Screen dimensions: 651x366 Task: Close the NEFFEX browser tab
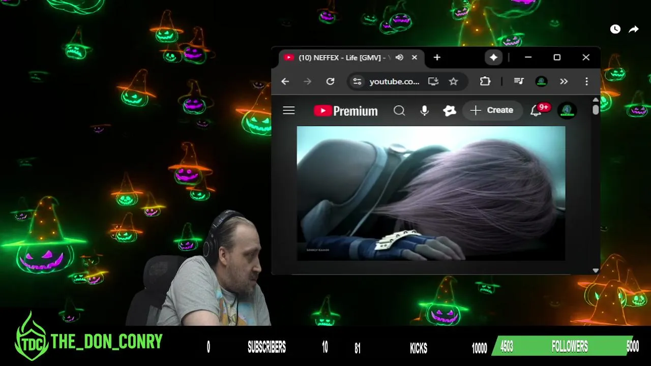(x=415, y=57)
